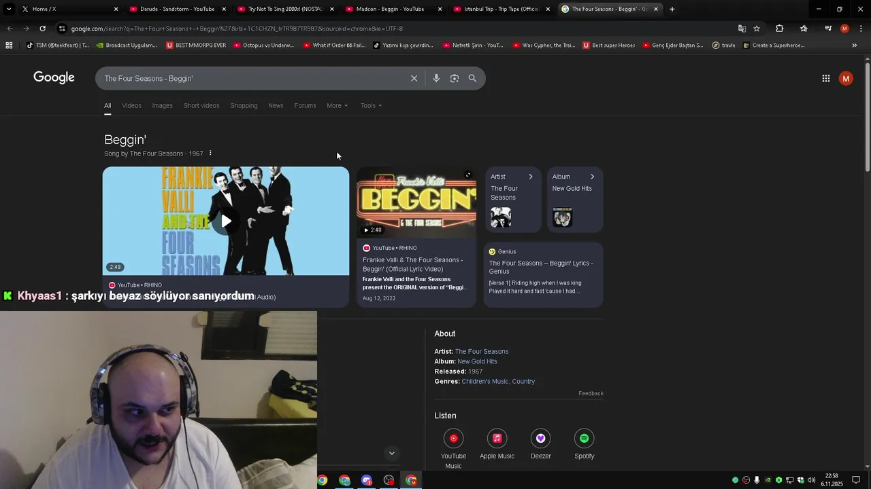Image resolution: width=871 pixels, height=489 pixels.
Task: Click the microphone icon in the system tray
Action: click(757, 480)
